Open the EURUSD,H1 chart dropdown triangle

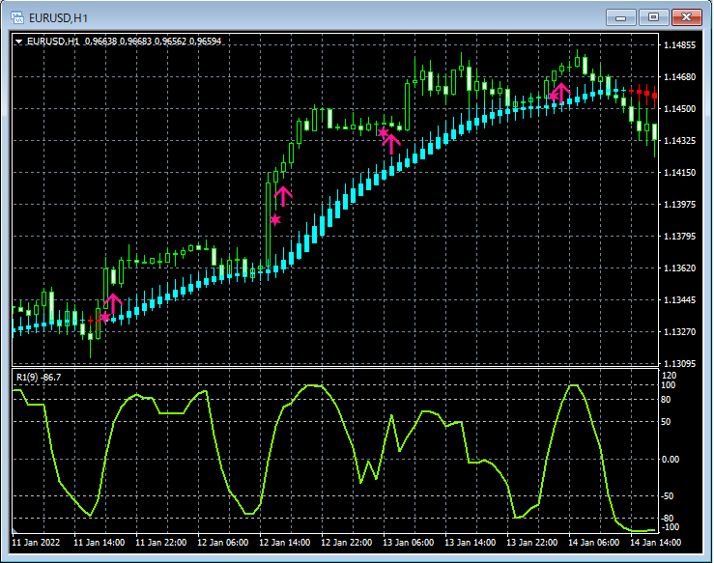pyautogui.click(x=18, y=42)
